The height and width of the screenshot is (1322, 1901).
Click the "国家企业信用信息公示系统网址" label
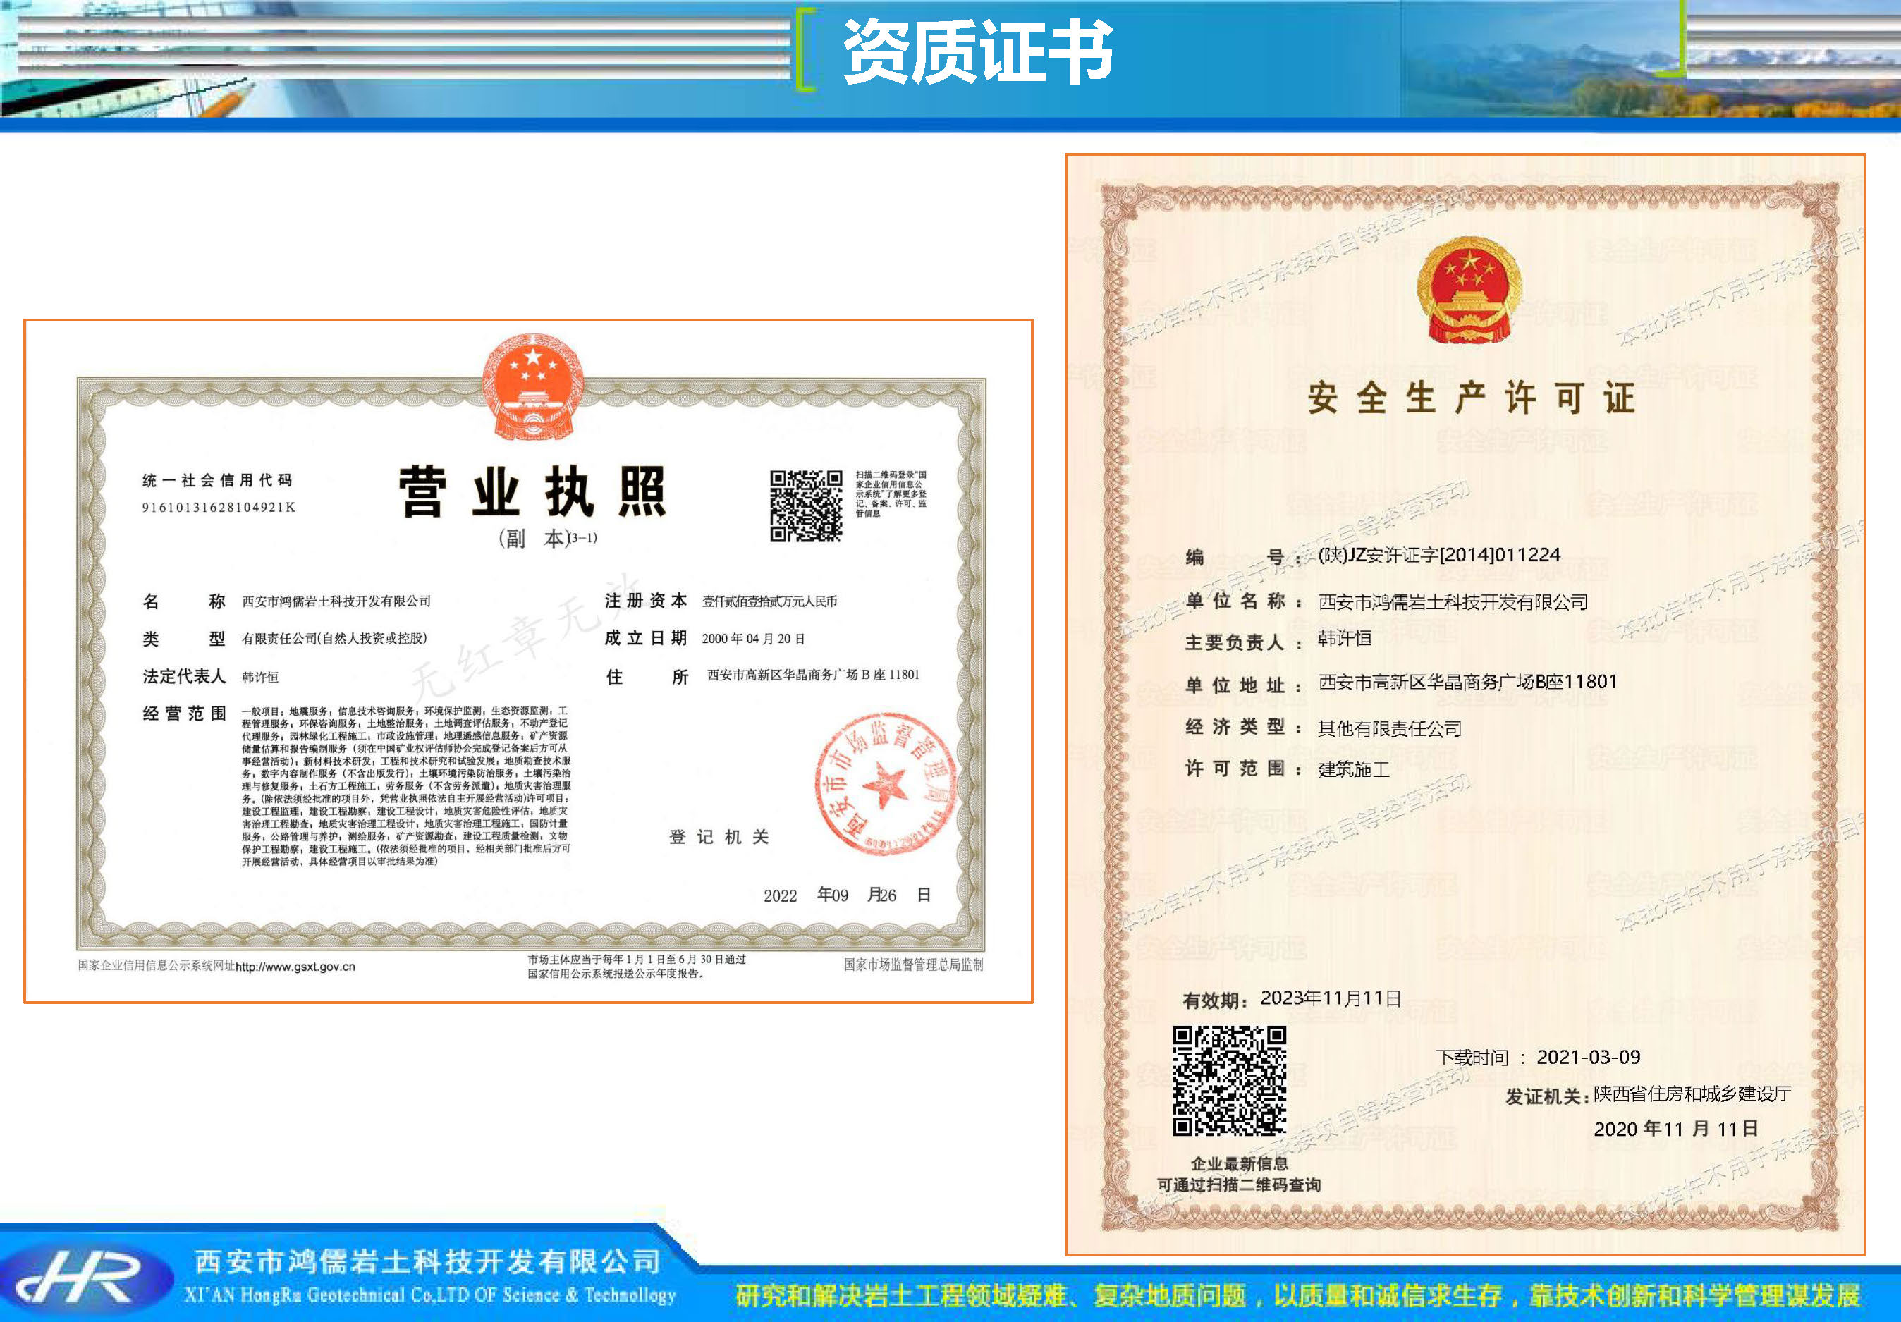point(157,965)
